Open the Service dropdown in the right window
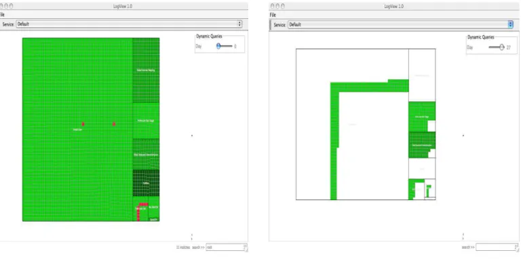 tap(400, 24)
